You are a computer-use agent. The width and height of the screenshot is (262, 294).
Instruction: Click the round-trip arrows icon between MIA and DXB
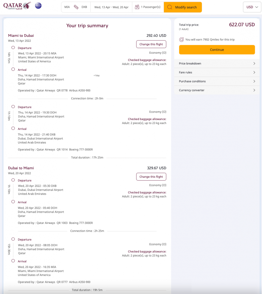tap(76, 7)
